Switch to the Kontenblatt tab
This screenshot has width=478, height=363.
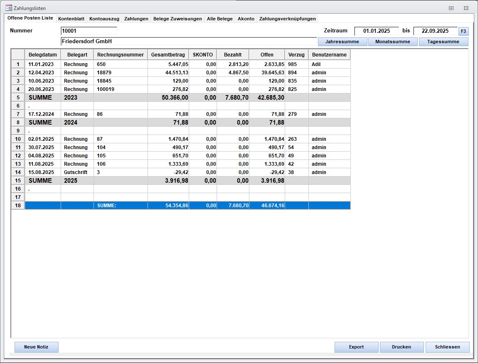pos(71,19)
